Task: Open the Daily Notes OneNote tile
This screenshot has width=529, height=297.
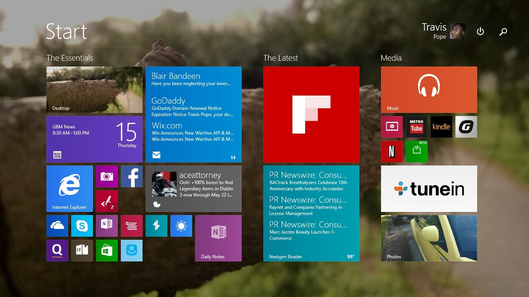Action: (218, 238)
